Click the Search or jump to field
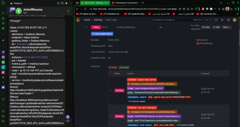The width and height of the screenshot is (240, 127). click(x=177, y=20)
